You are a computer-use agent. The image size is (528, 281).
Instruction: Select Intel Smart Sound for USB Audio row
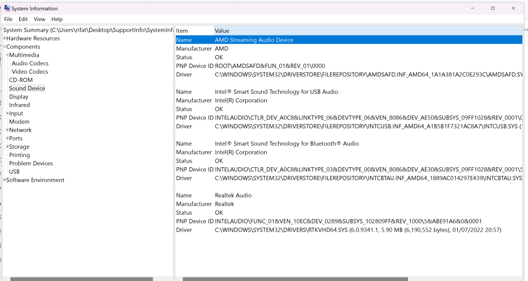[349, 92]
